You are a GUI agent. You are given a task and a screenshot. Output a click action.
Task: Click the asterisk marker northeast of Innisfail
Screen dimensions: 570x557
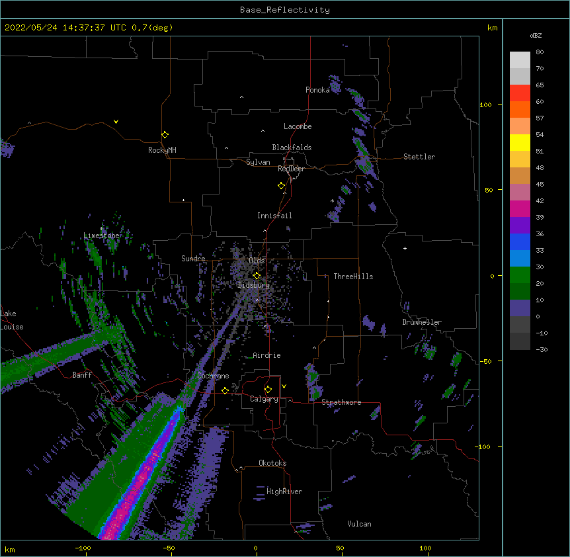pos(332,200)
